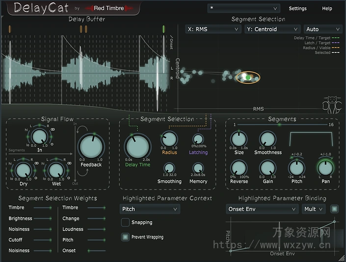
Task: Disable the Prevent Wrapping checkbox
Action: (125, 237)
